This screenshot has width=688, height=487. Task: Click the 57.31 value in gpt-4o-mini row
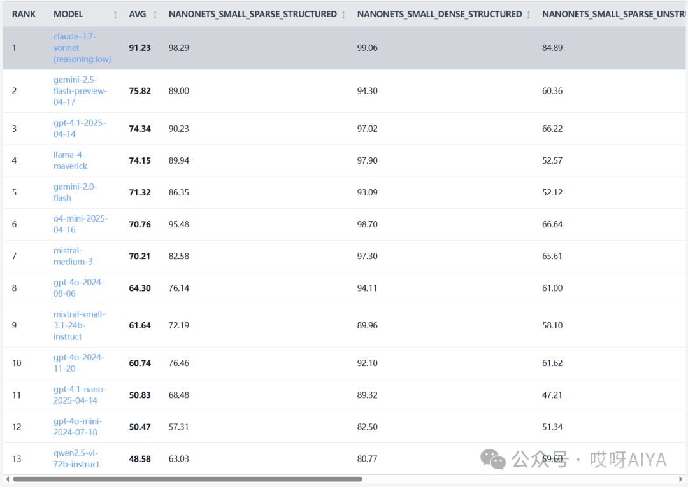(x=178, y=427)
